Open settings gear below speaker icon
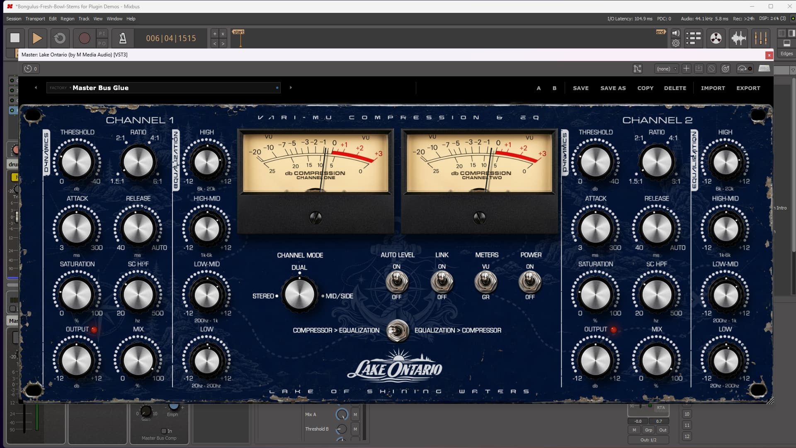 click(676, 43)
